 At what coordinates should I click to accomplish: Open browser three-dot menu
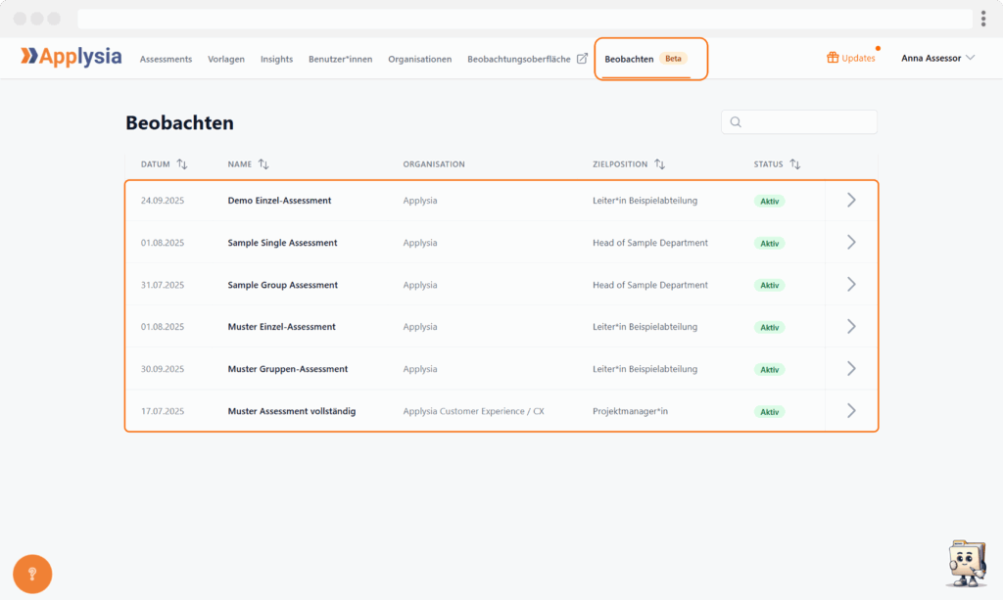point(982,19)
